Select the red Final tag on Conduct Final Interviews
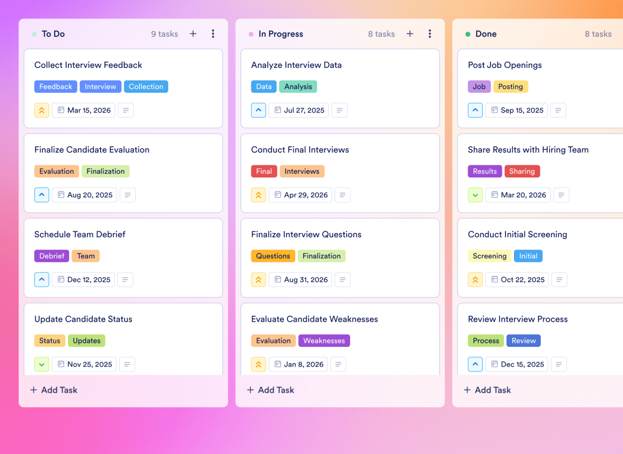This screenshot has width=623, height=454. [264, 171]
